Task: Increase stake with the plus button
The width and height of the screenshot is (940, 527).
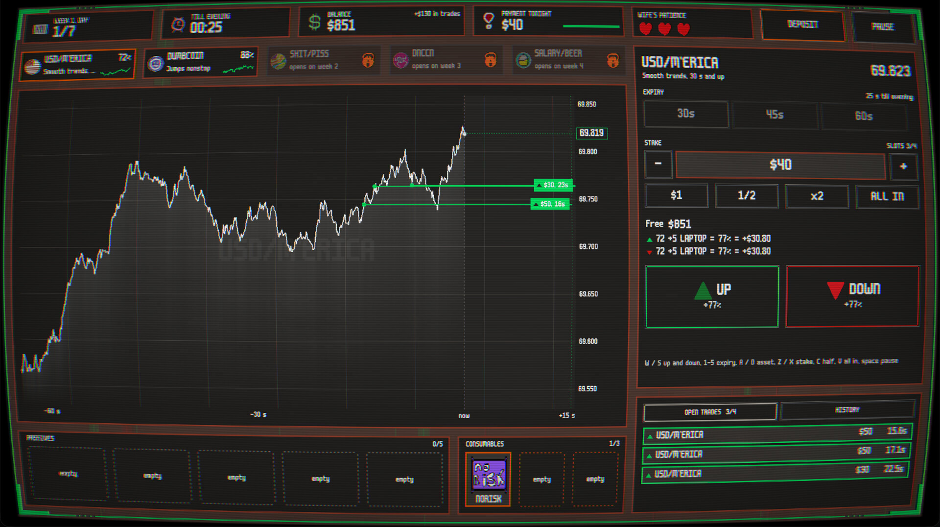Action: point(903,167)
